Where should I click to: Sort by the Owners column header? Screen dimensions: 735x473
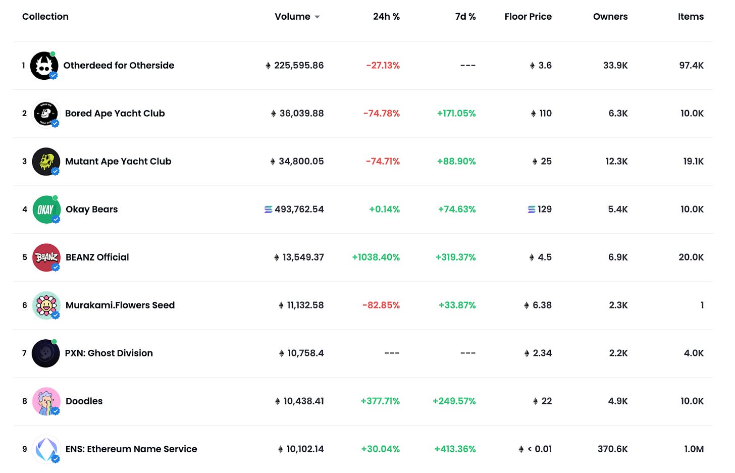[x=610, y=17]
